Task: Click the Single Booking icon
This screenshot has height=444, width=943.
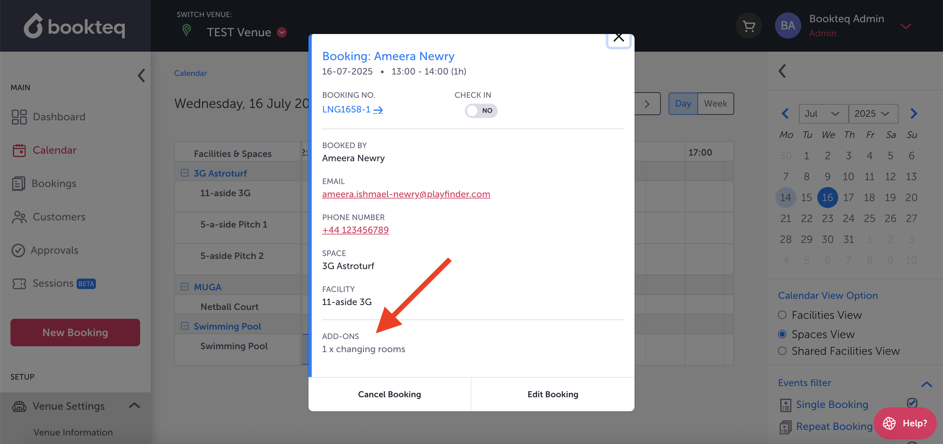Action: click(x=785, y=405)
